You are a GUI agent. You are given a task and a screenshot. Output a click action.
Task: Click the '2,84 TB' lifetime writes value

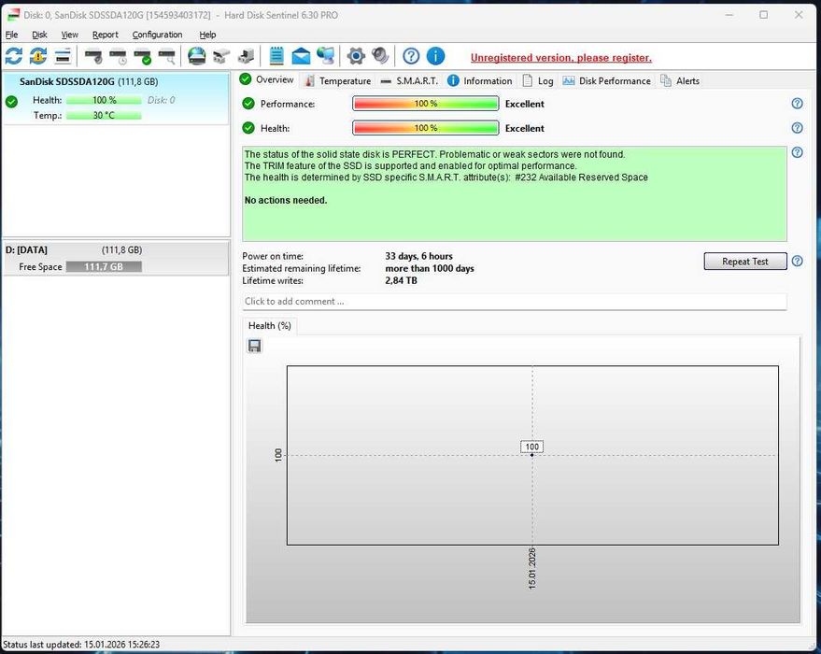(401, 280)
